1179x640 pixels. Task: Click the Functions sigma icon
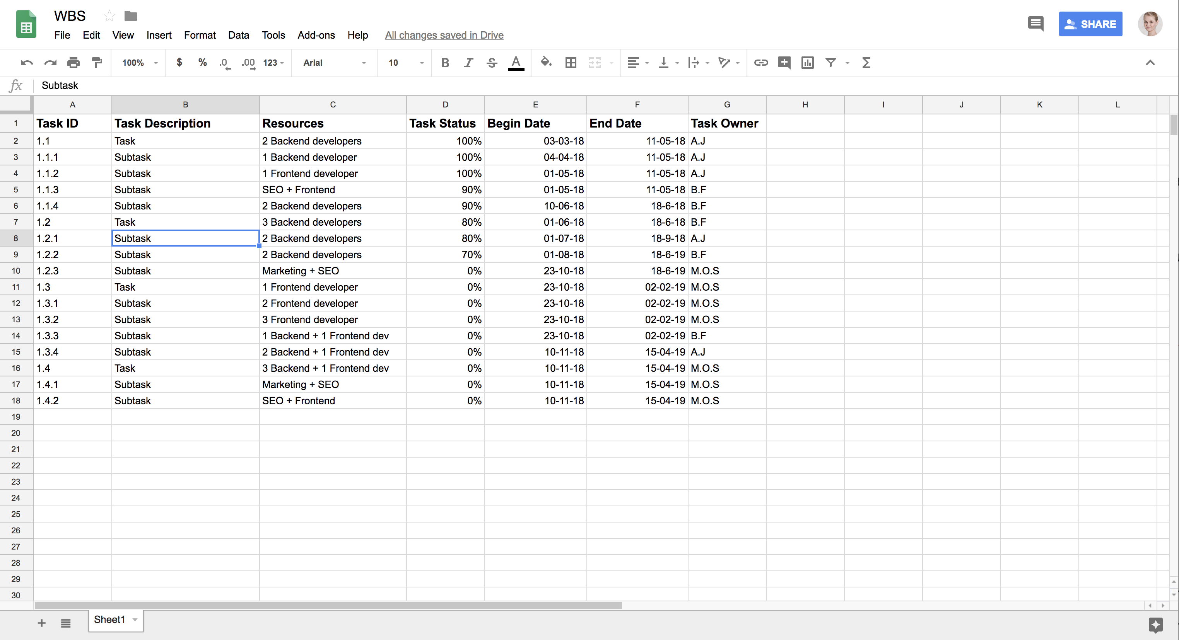[x=866, y=63]
